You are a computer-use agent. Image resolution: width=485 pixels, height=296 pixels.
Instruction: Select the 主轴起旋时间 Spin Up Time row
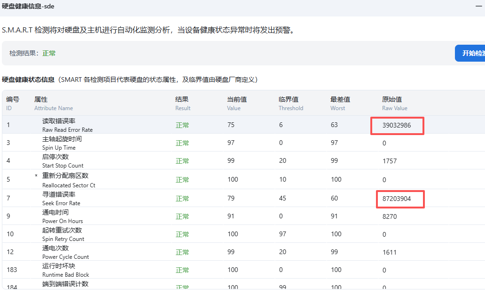[x=62, y=143]
